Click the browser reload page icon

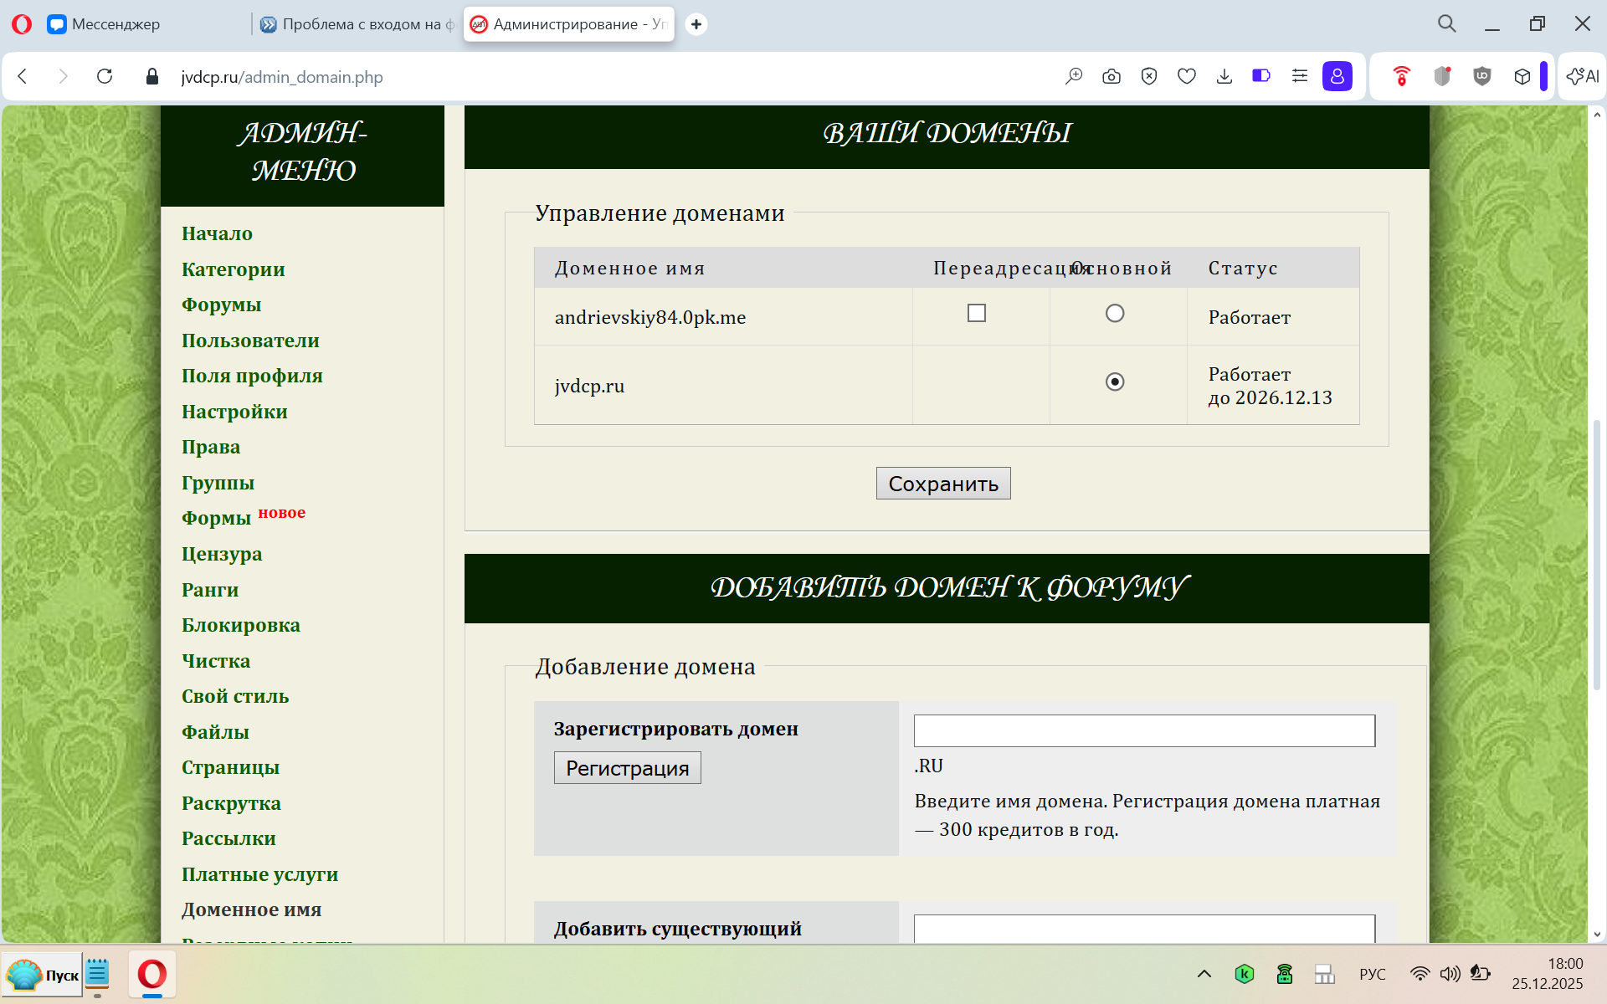(105, 76)
